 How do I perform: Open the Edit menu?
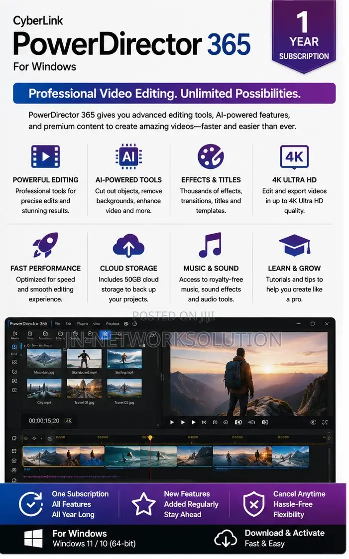[68, 324]
